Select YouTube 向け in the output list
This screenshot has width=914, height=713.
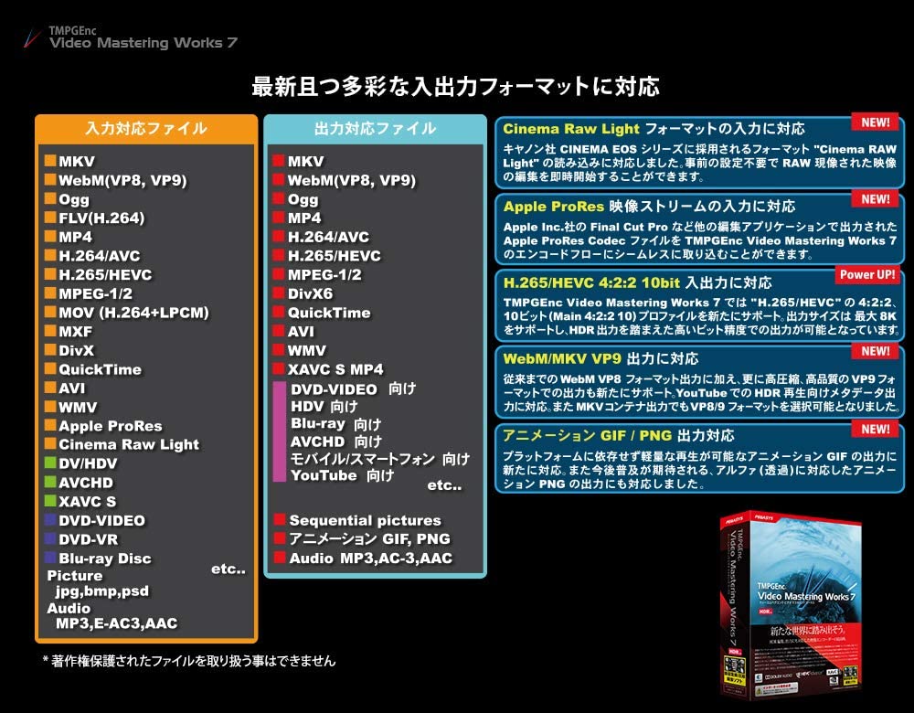(x=342, y=475)
